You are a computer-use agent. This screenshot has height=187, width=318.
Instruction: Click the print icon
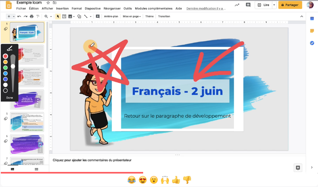click(x=32, y=16)
